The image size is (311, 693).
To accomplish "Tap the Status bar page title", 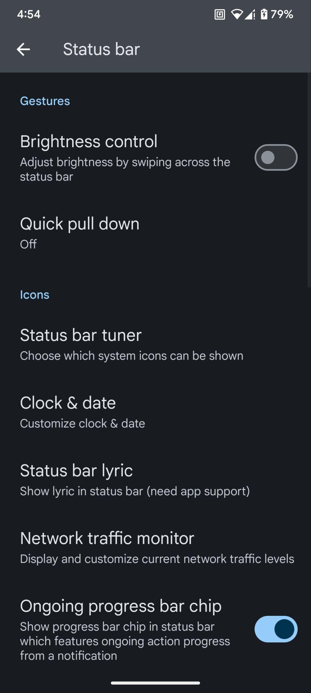I will pos(101,49).
